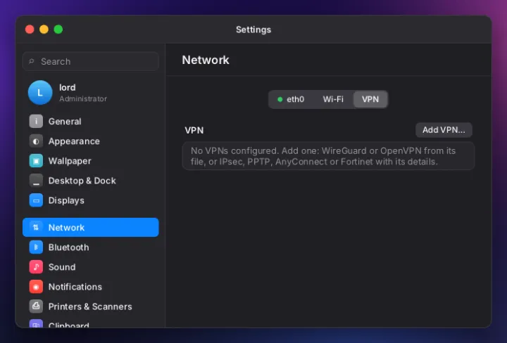Click the General sidebar icon
The width and height of the screenshot is (507, 343).
pos(36,122)
